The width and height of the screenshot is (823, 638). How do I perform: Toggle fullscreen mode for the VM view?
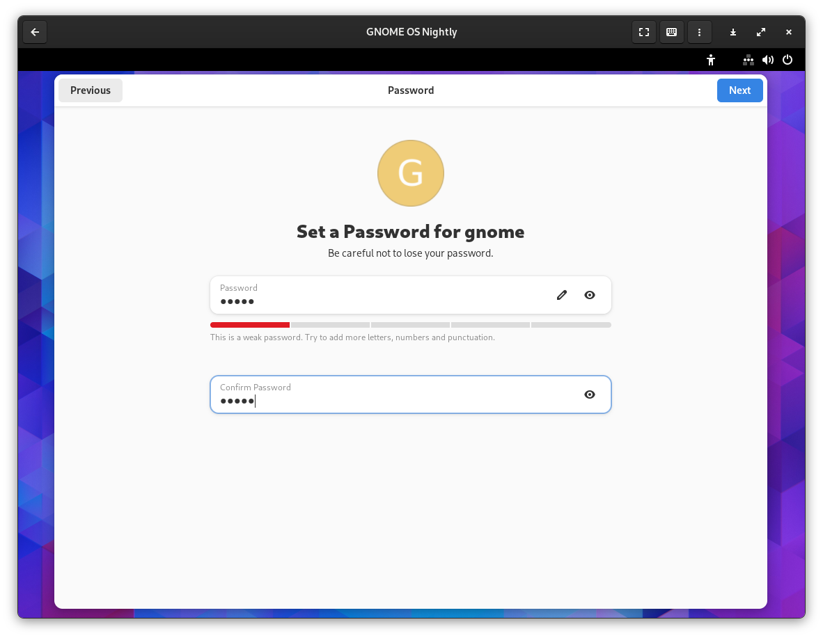click(643, 32)
